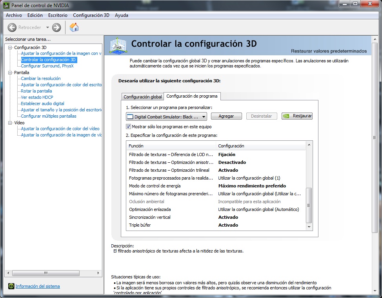Click the forward arrow navigation icon

coord(56,27)
